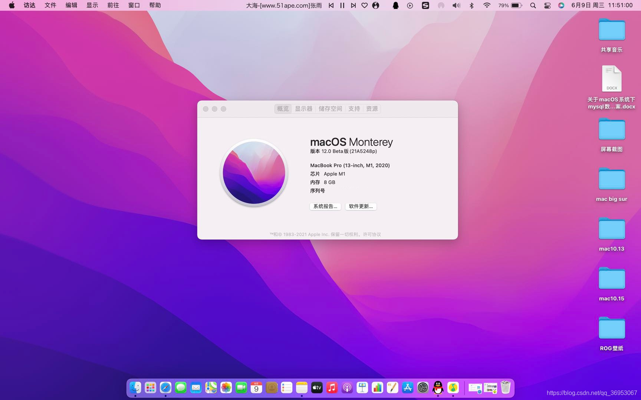Image resolution: width=641 pixels, height=400 pixels.
Task: Open Pages app in the Dock
Action: click(392, 388)
